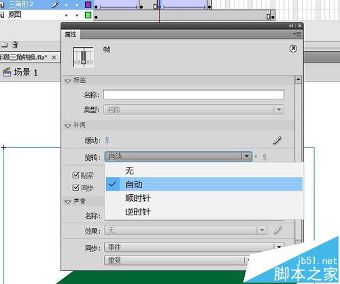Click the 场景 1 scene label
340x284 pixels.
pyautogui.click(x=26, y=72)
